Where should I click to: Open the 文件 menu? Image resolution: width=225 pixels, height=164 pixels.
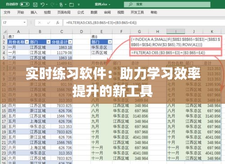click(x=7, y=13)
